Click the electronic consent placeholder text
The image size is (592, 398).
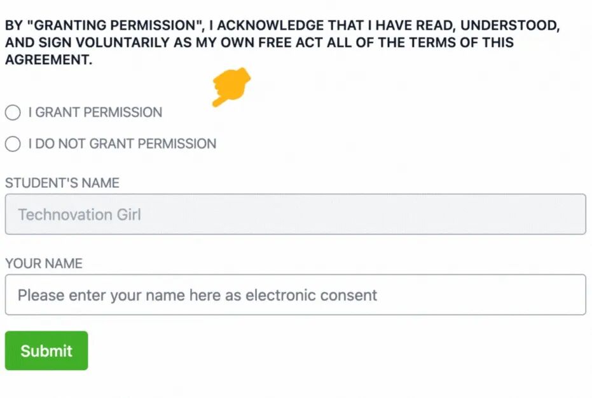[197, 295]
